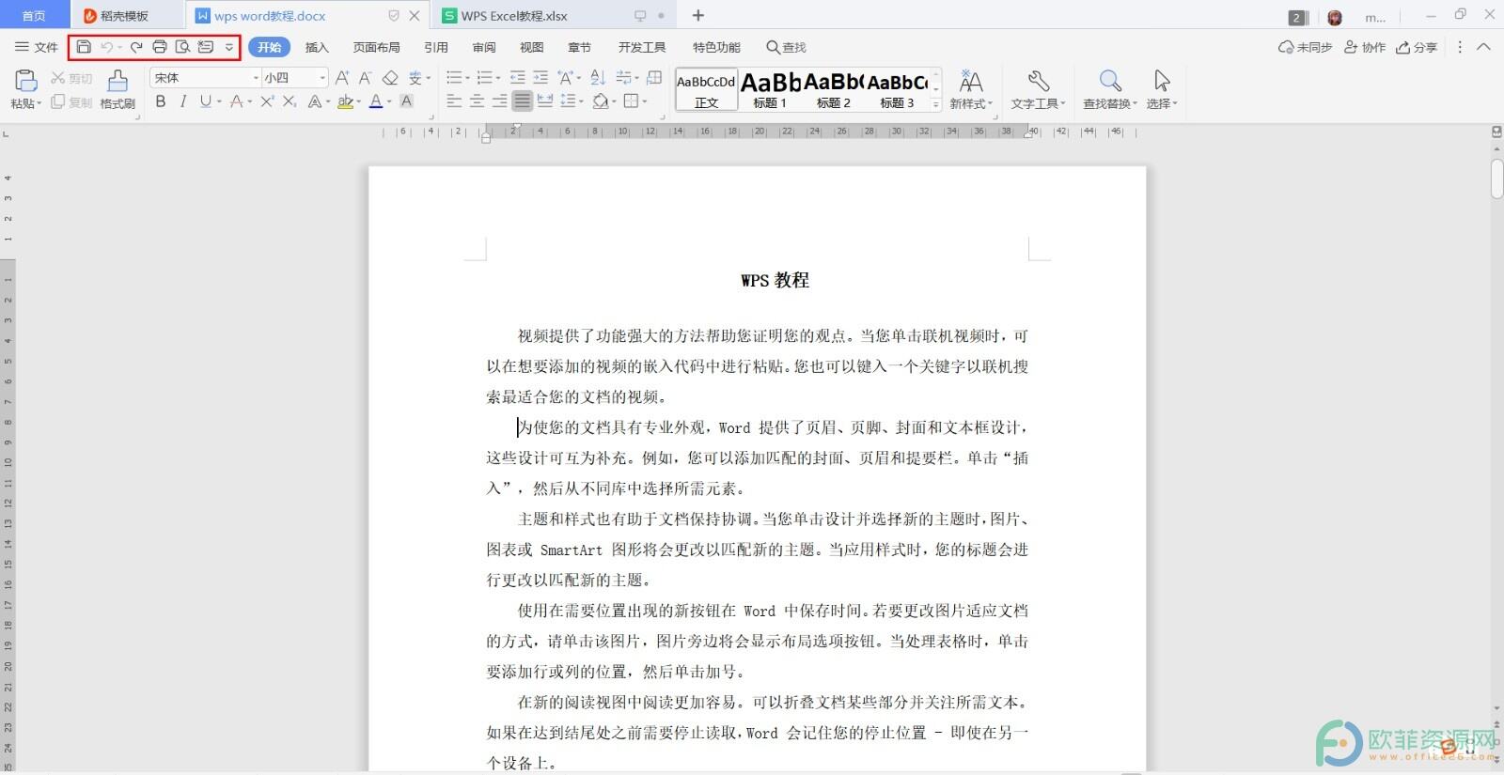Click the New Style AA icon
The height and width of the screenshot is (775, 1504).
pyautogui.click(x=971, y=82)
